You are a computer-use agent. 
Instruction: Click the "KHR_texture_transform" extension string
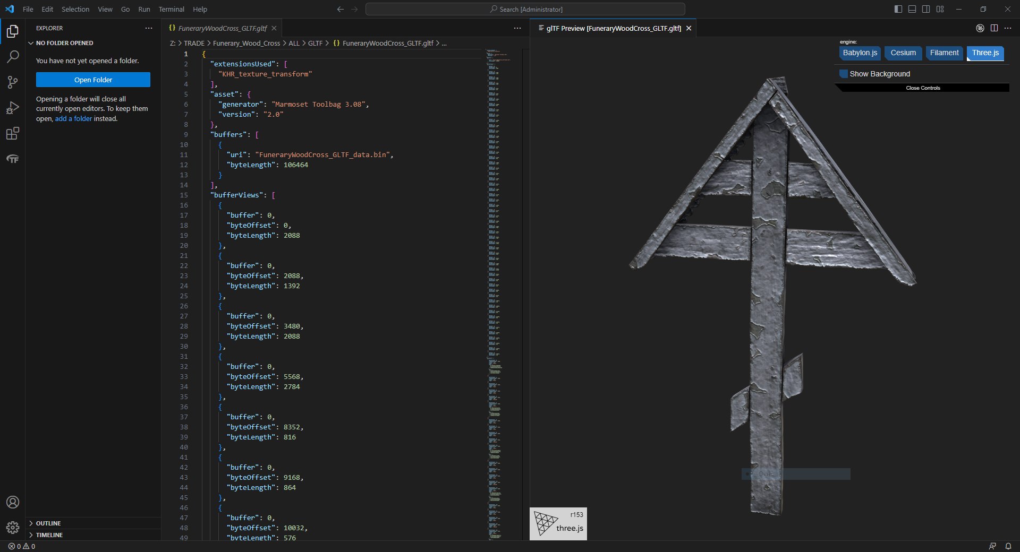tap(265, 74)
